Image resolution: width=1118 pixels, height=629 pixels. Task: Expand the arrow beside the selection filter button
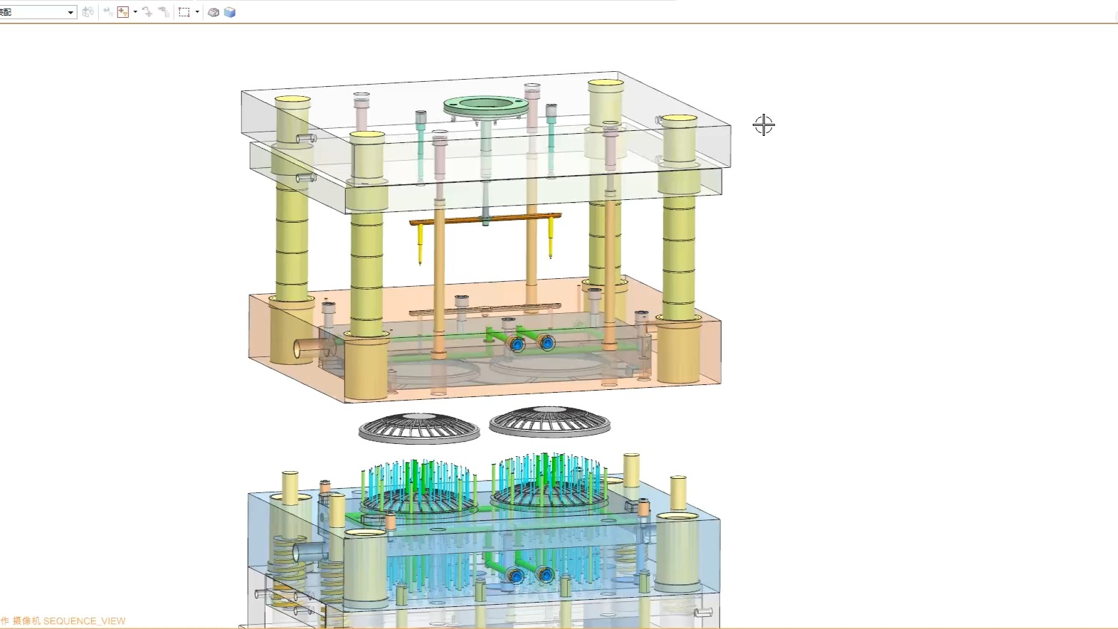coord(135,12)
